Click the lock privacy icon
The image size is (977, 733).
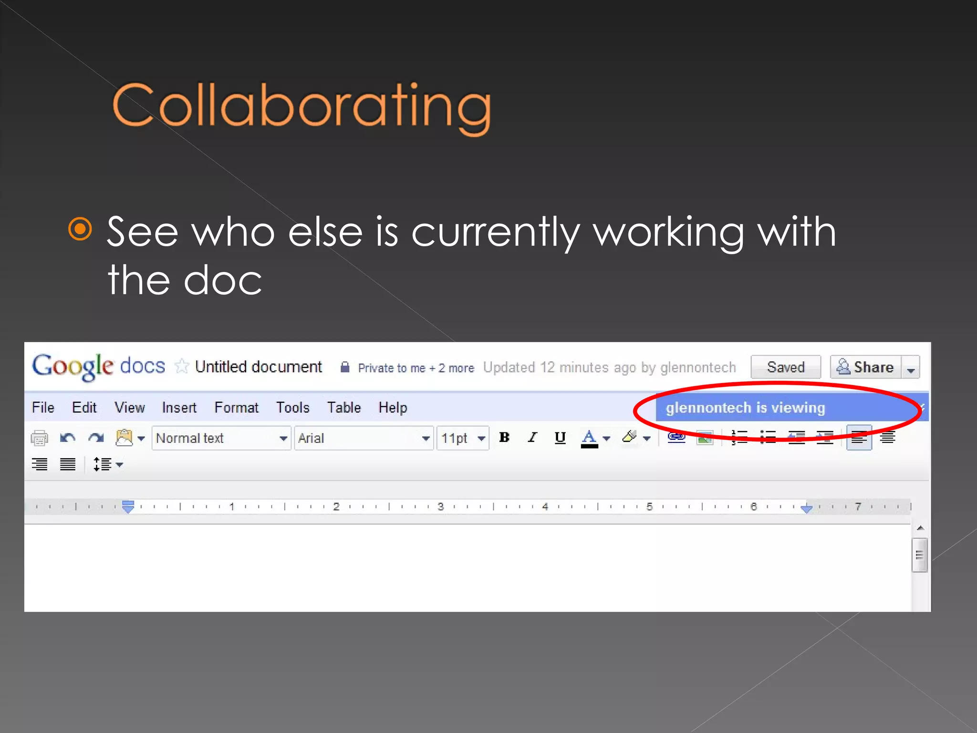point(345,367)
